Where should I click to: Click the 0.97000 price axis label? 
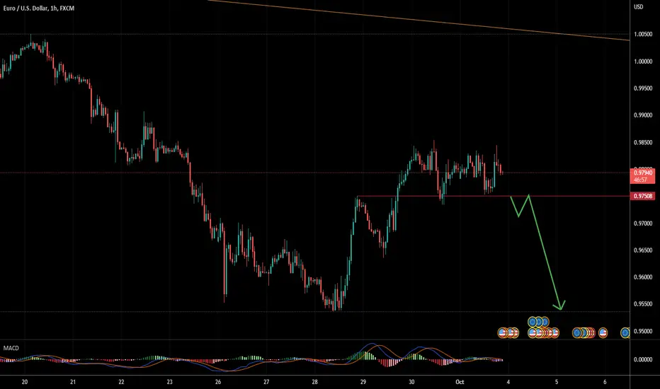click(643, 223)
